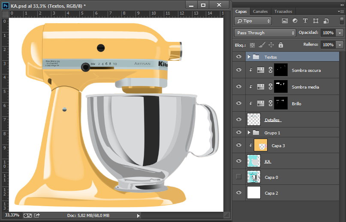Filter layers by type (T) icon
346x222 pixels.
(x=305, y=21)
